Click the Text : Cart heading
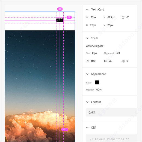142x142 pixels. [97, 10]
